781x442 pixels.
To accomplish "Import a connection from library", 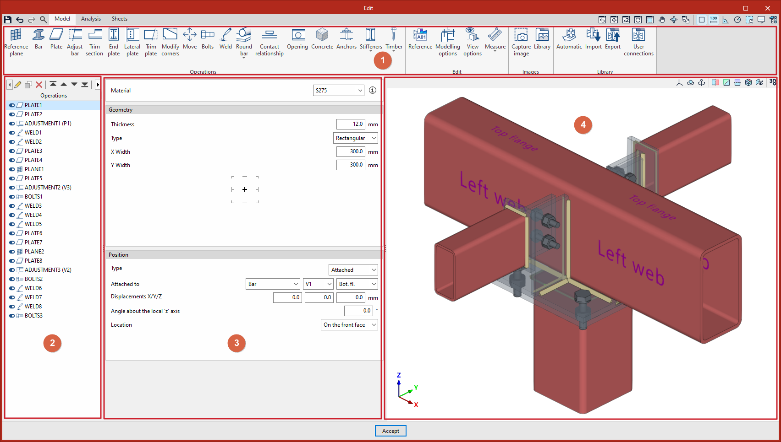I will [x=594, y=39].
